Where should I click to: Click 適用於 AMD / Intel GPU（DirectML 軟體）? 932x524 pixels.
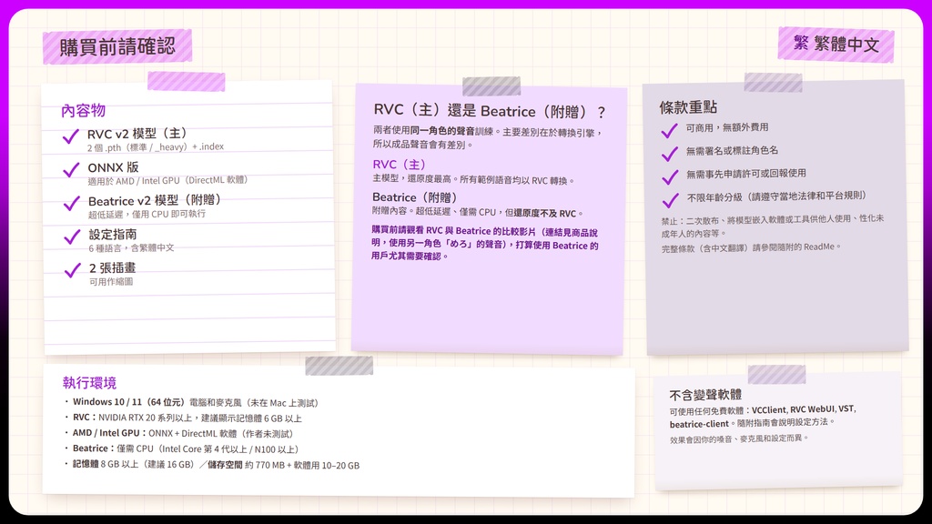pyautogui.click(x=167, y=181)
